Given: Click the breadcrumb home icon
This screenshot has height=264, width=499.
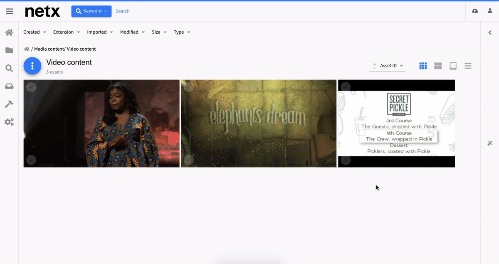Looking at the screenshot, I should click(27, 49).
